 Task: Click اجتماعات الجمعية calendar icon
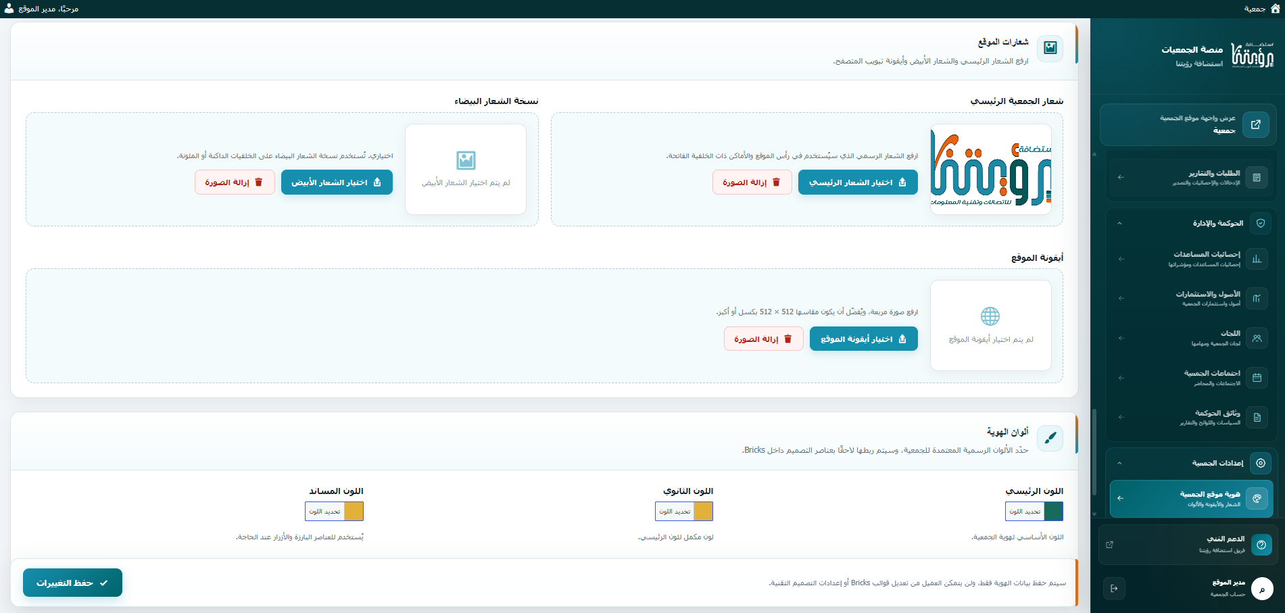[x=1257, y=378]
